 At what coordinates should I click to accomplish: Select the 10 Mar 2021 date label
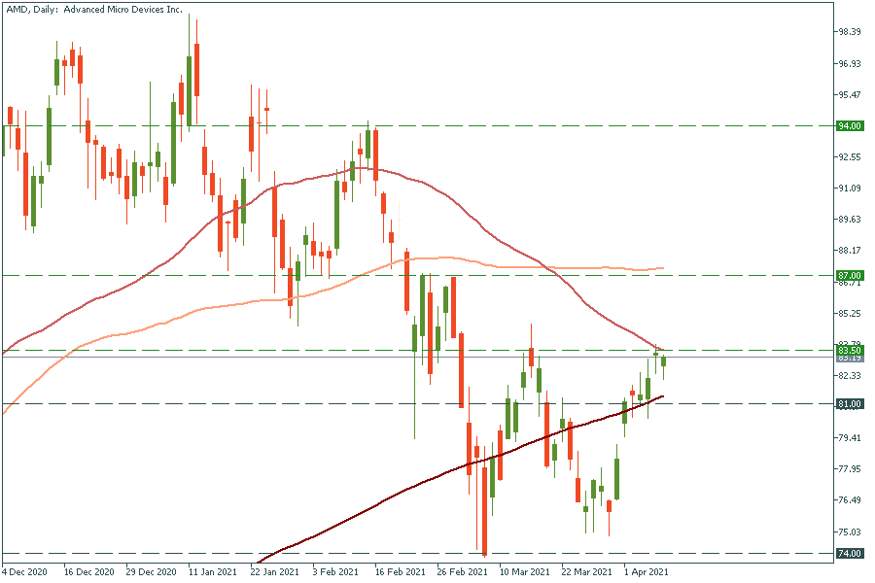click(x=526, y=572)
